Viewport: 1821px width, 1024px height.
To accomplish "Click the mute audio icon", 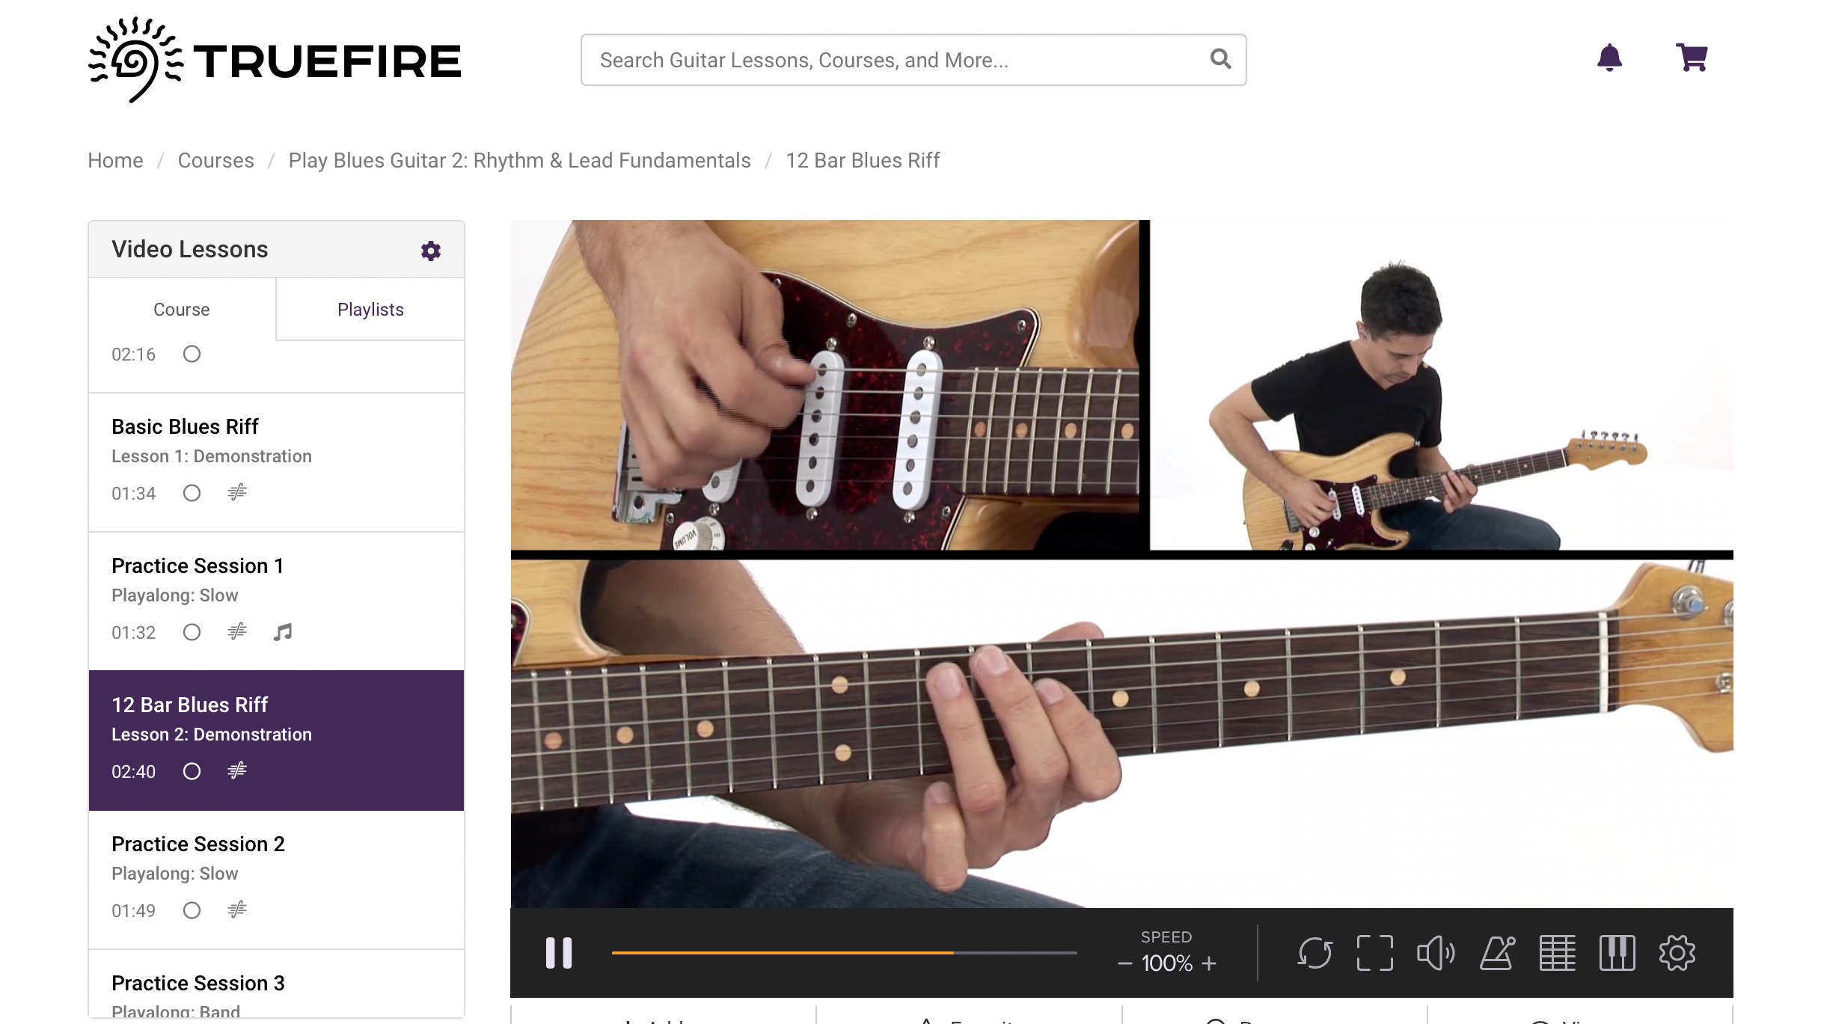I will (x=1436, y=953).
